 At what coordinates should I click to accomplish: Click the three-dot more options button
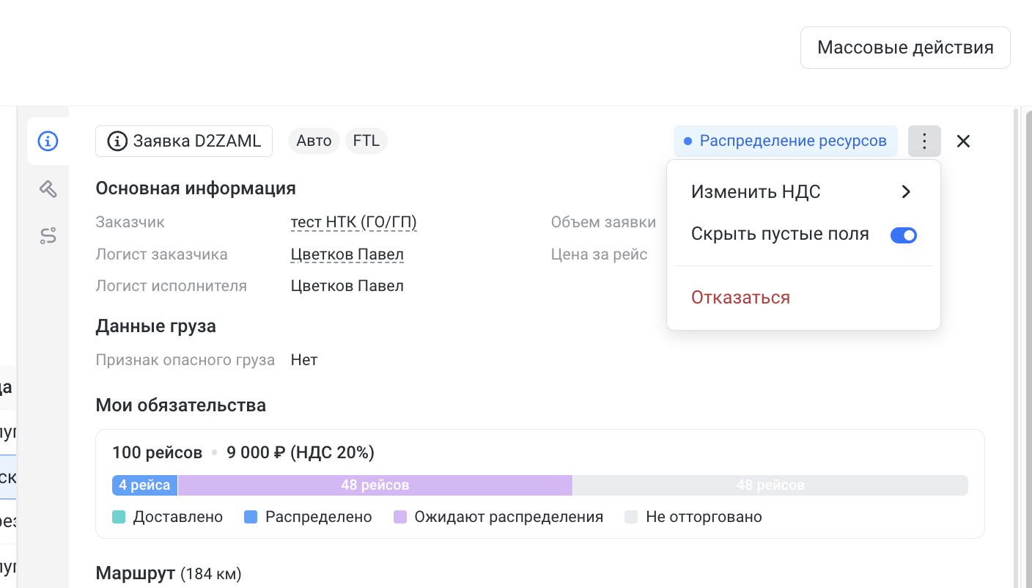point(924,141)
